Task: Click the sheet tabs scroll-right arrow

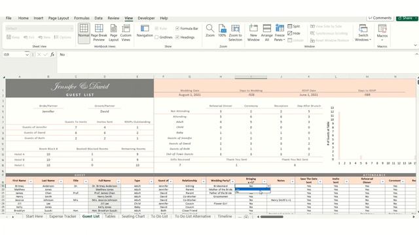Action: [12, 217]
